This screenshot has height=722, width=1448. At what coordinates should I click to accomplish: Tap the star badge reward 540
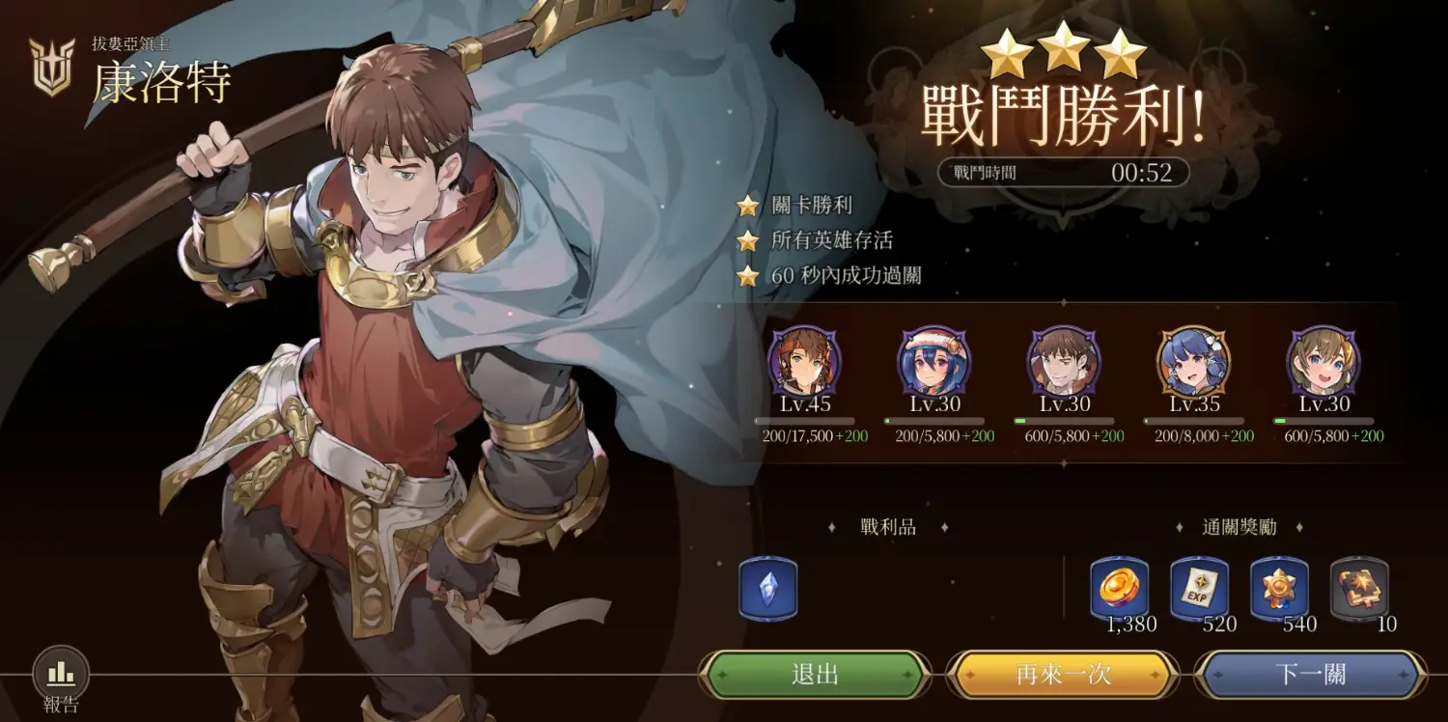pos(1280,588)
